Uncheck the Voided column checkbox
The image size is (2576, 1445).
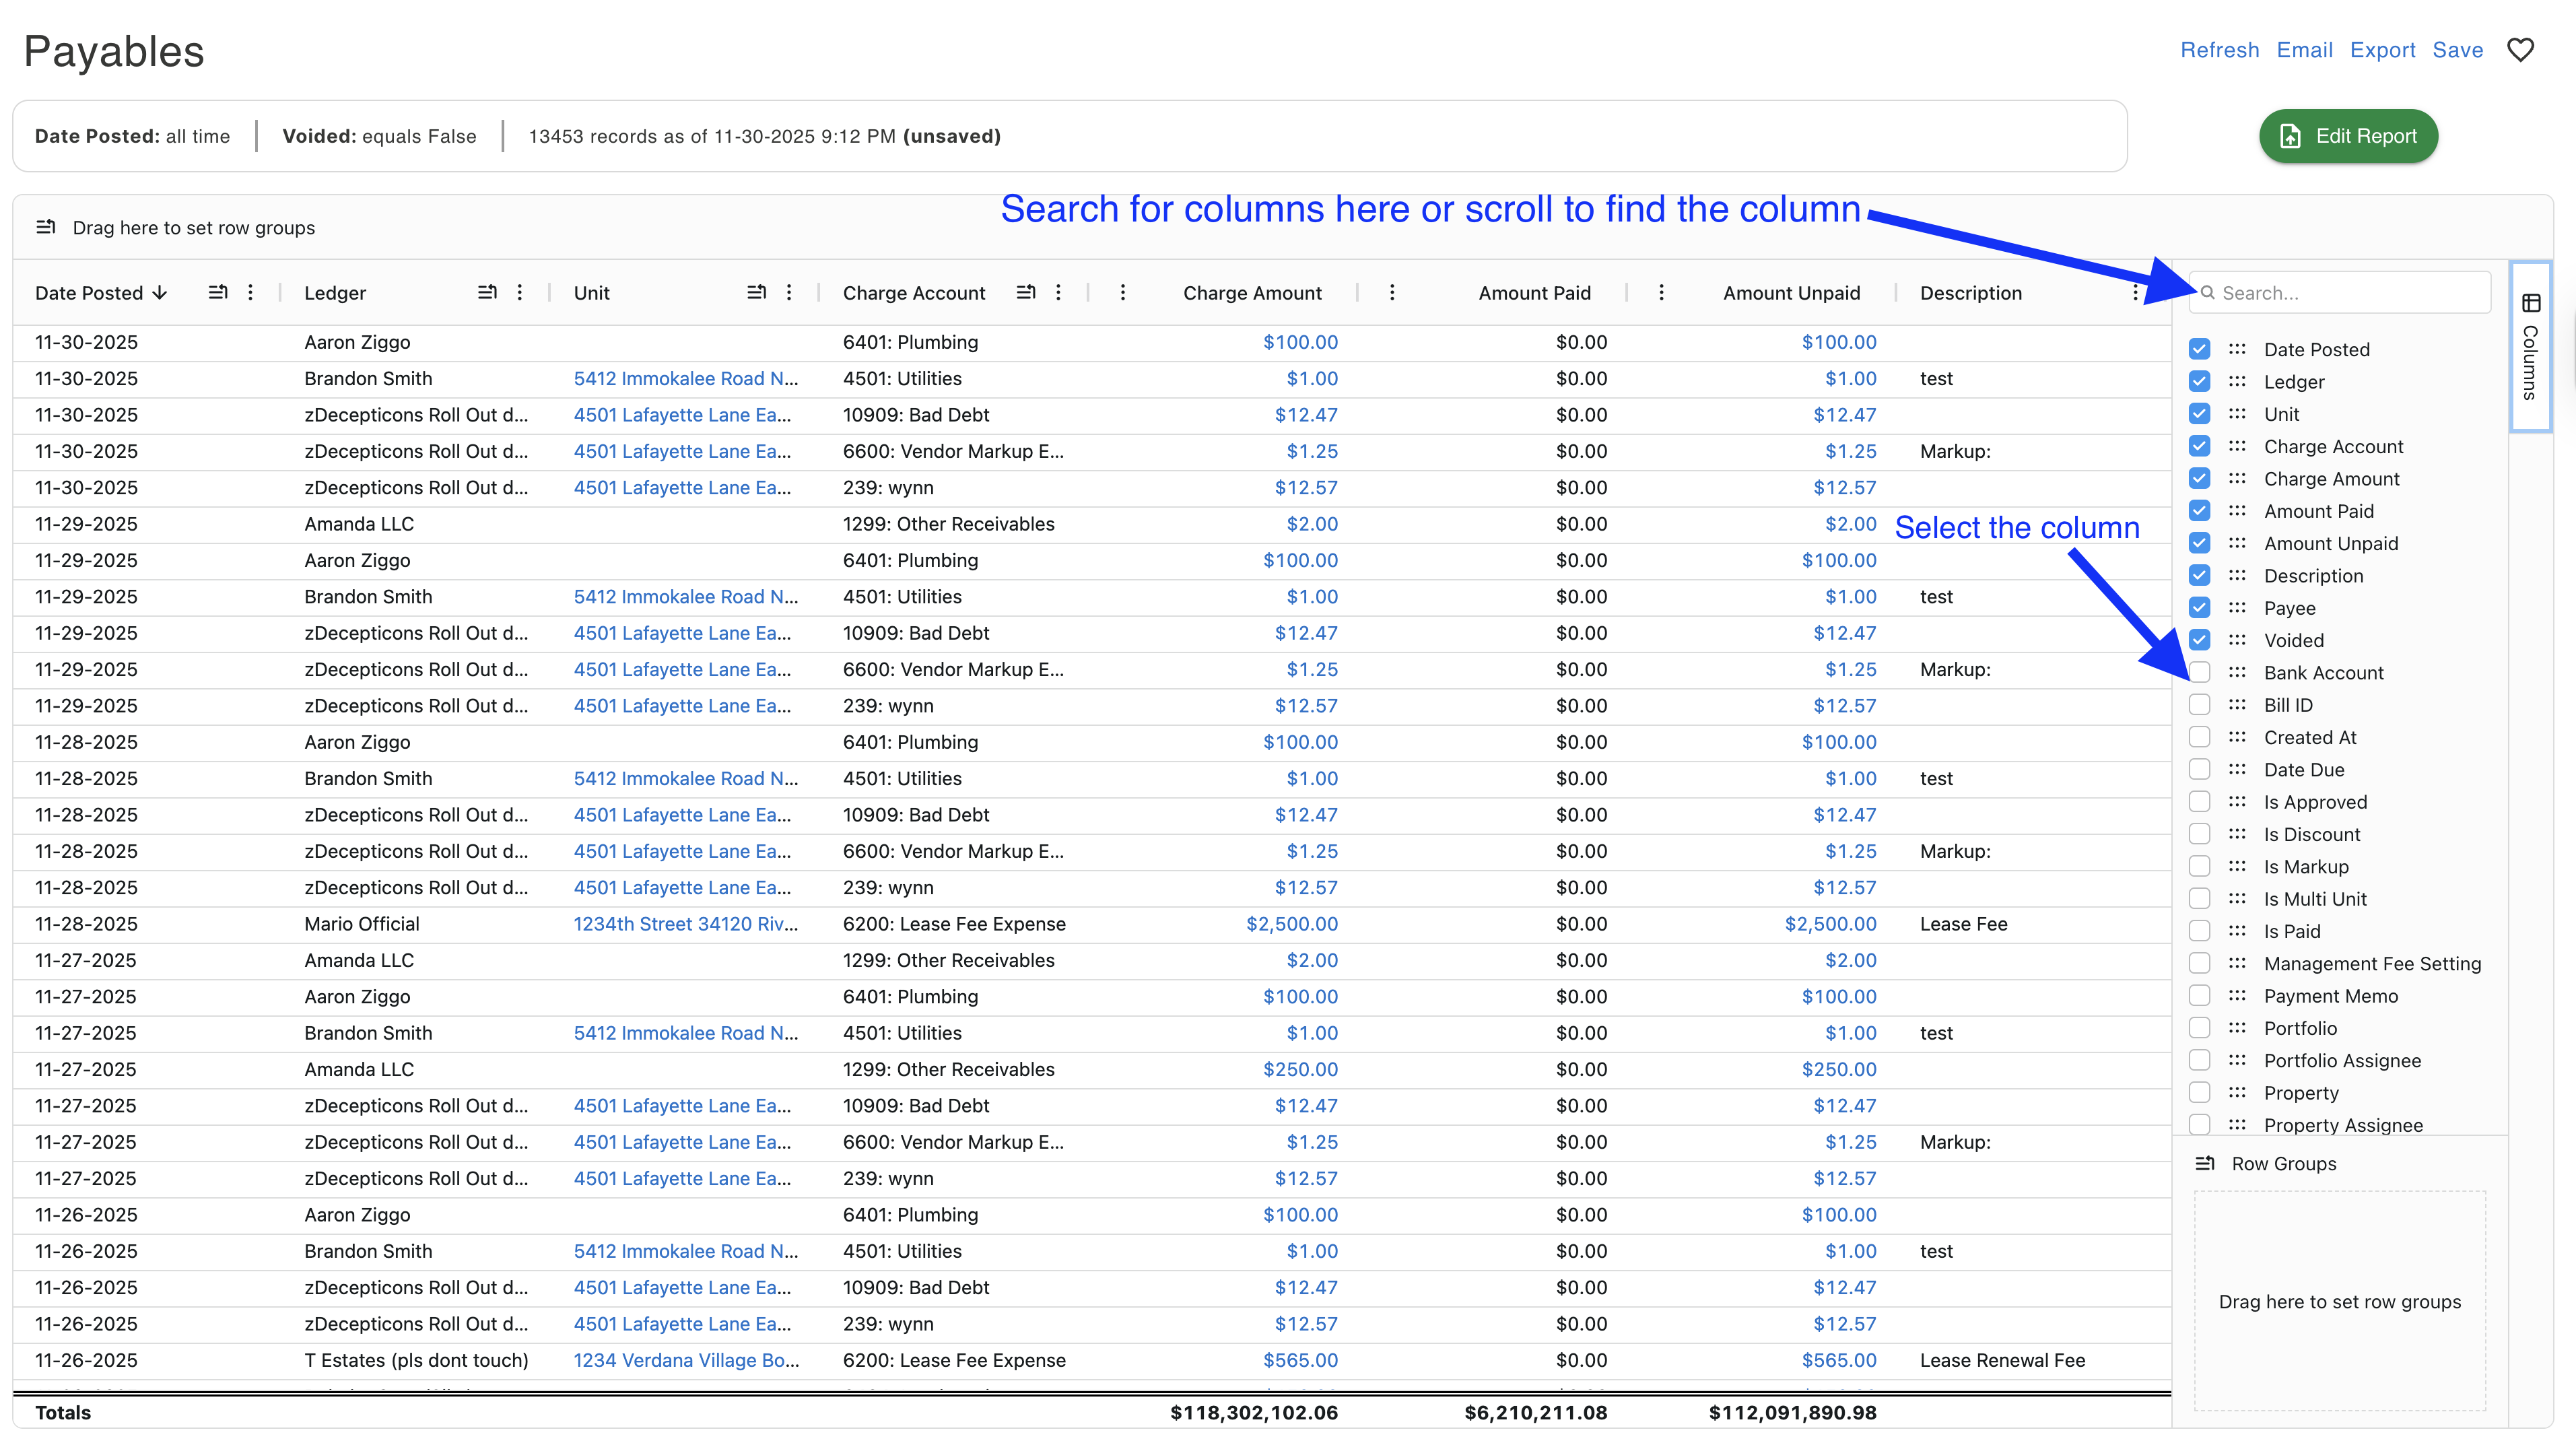pyautogui.click(x=2199, y=640)
